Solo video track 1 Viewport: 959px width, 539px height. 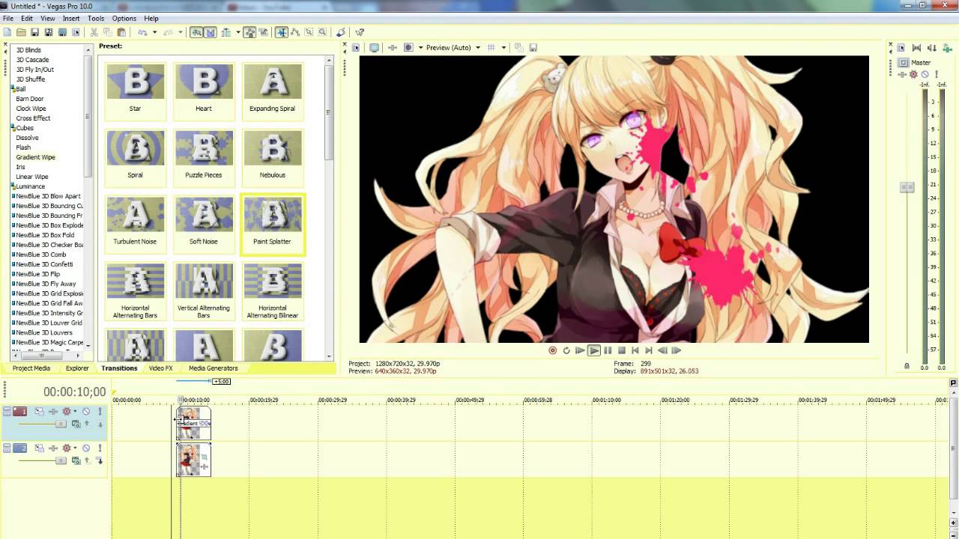point(100,411)
